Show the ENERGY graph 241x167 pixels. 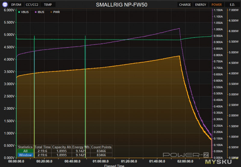201,5
